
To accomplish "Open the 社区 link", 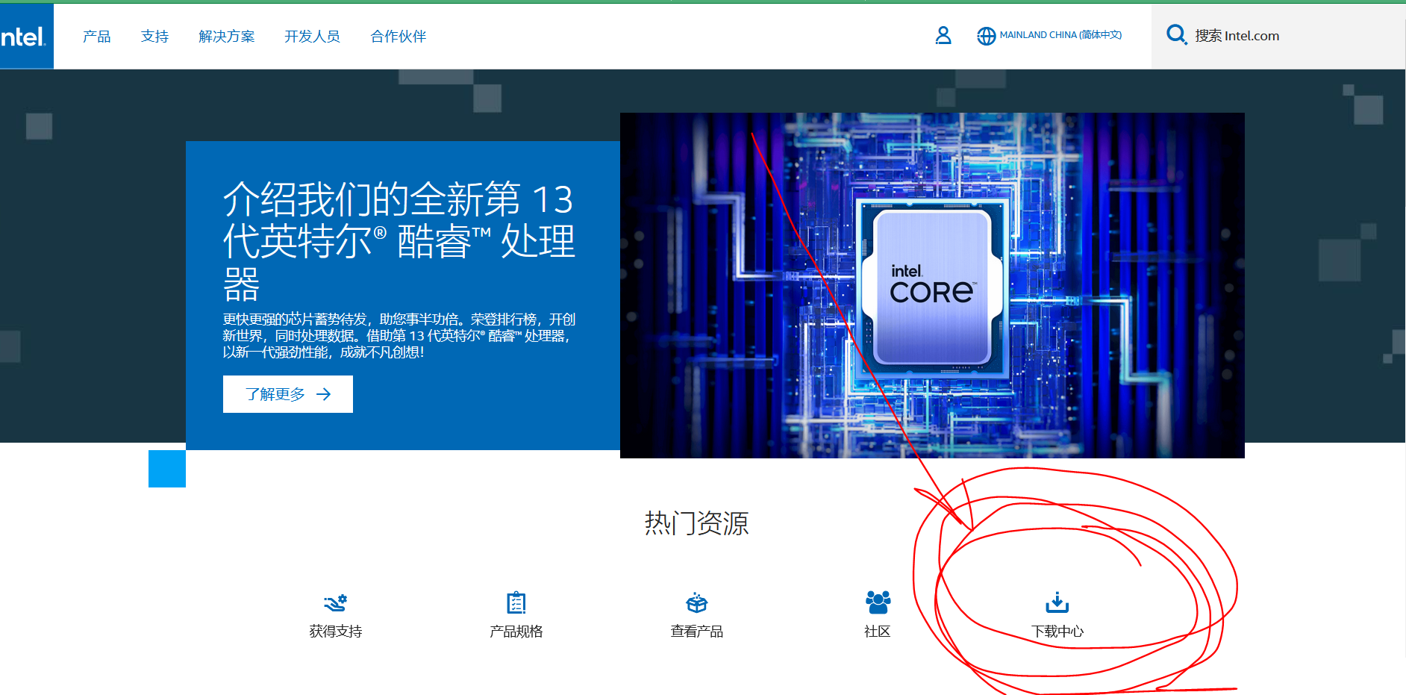I will pyautogui.click(x=878, y=632).
